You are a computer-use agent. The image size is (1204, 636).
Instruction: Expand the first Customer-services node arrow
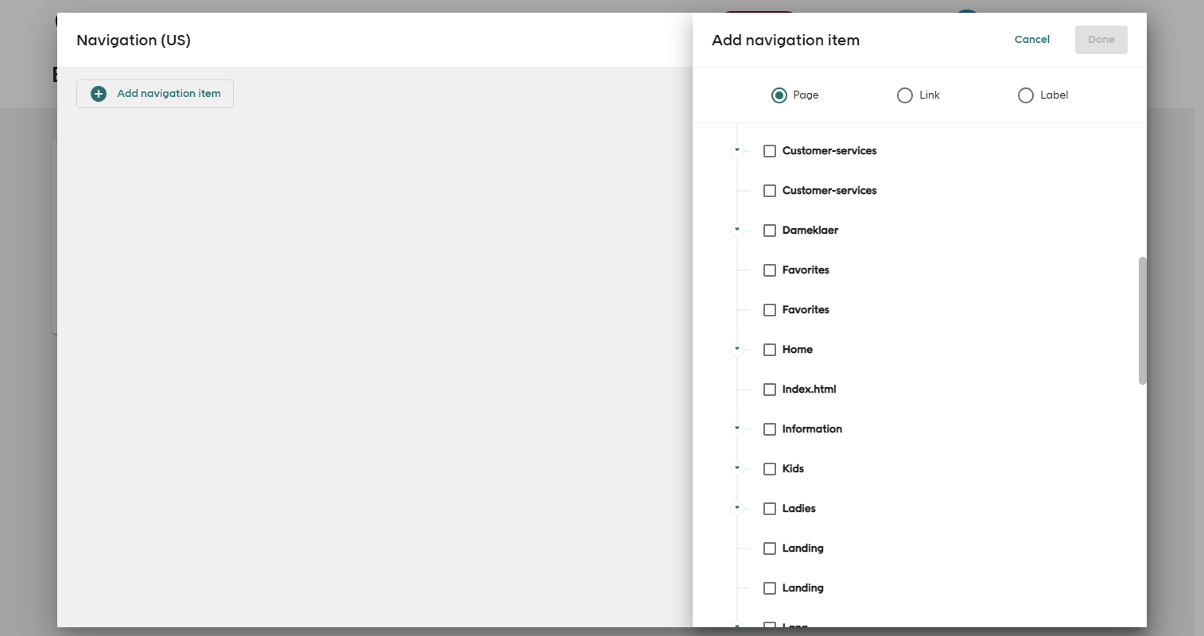pos(737,150)
